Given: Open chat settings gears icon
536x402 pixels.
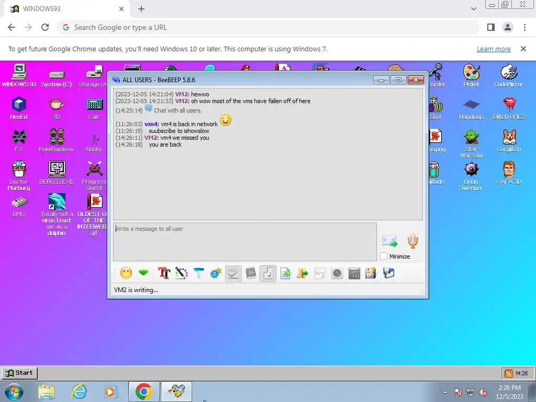Looking at the screenshot, I should click(216, 273).
